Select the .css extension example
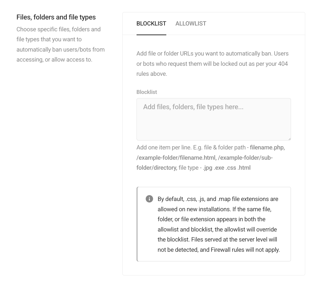 (x=231, y=167)
